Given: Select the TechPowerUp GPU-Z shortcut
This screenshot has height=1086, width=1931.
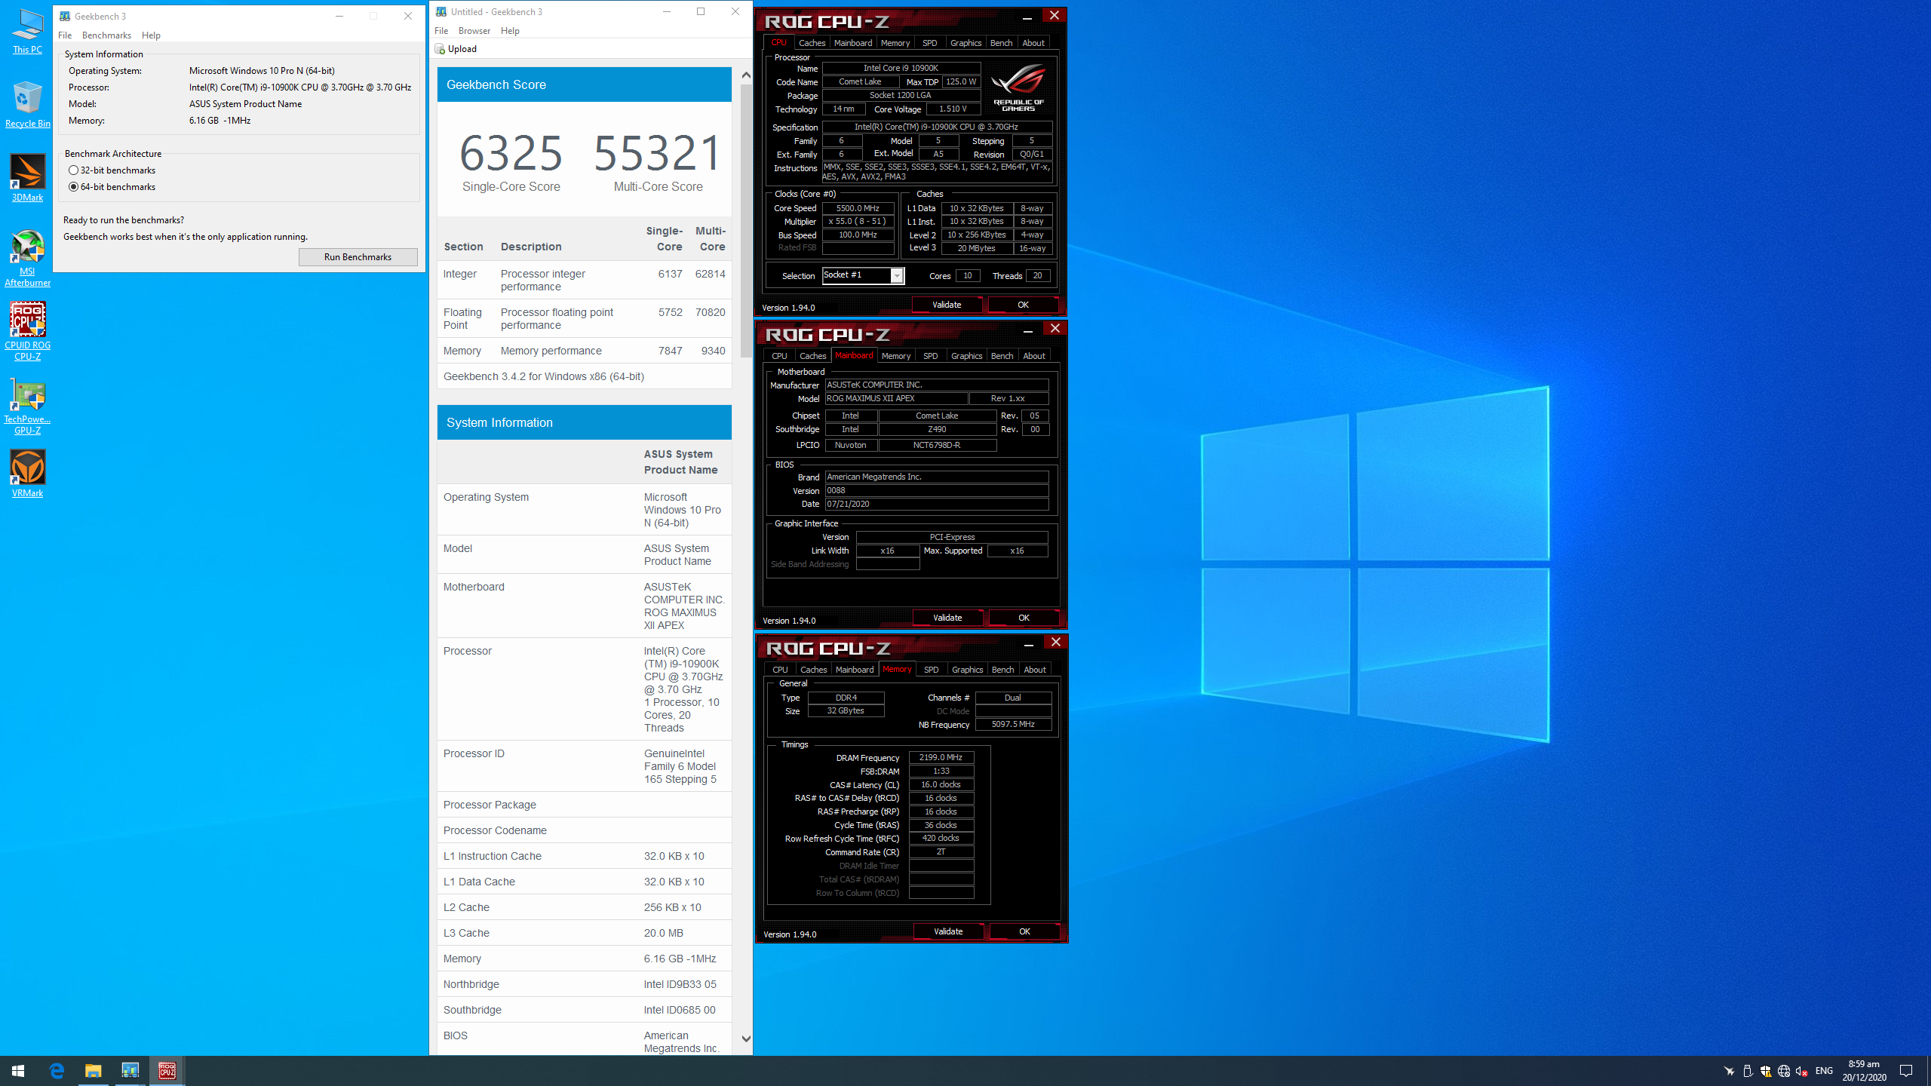Looking at the screenshot, I should [27, 406].
